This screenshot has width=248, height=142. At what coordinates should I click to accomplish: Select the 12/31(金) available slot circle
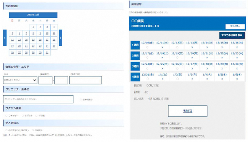pyautogui.click(x=147, y=79)
